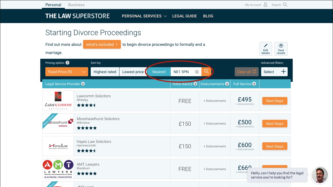Open My Account via the person icon
Image resolution: width=333 pixels, height=187 pixels.
click(265, 4)
